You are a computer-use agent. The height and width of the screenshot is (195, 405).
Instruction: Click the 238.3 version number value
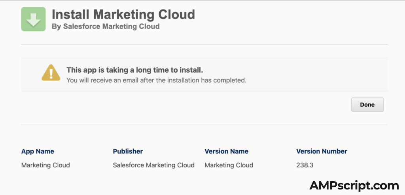305,165
